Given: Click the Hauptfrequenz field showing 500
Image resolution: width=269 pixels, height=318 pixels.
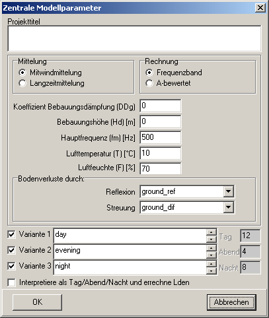Looking at the screenshot, I should [x=161, y=137].
